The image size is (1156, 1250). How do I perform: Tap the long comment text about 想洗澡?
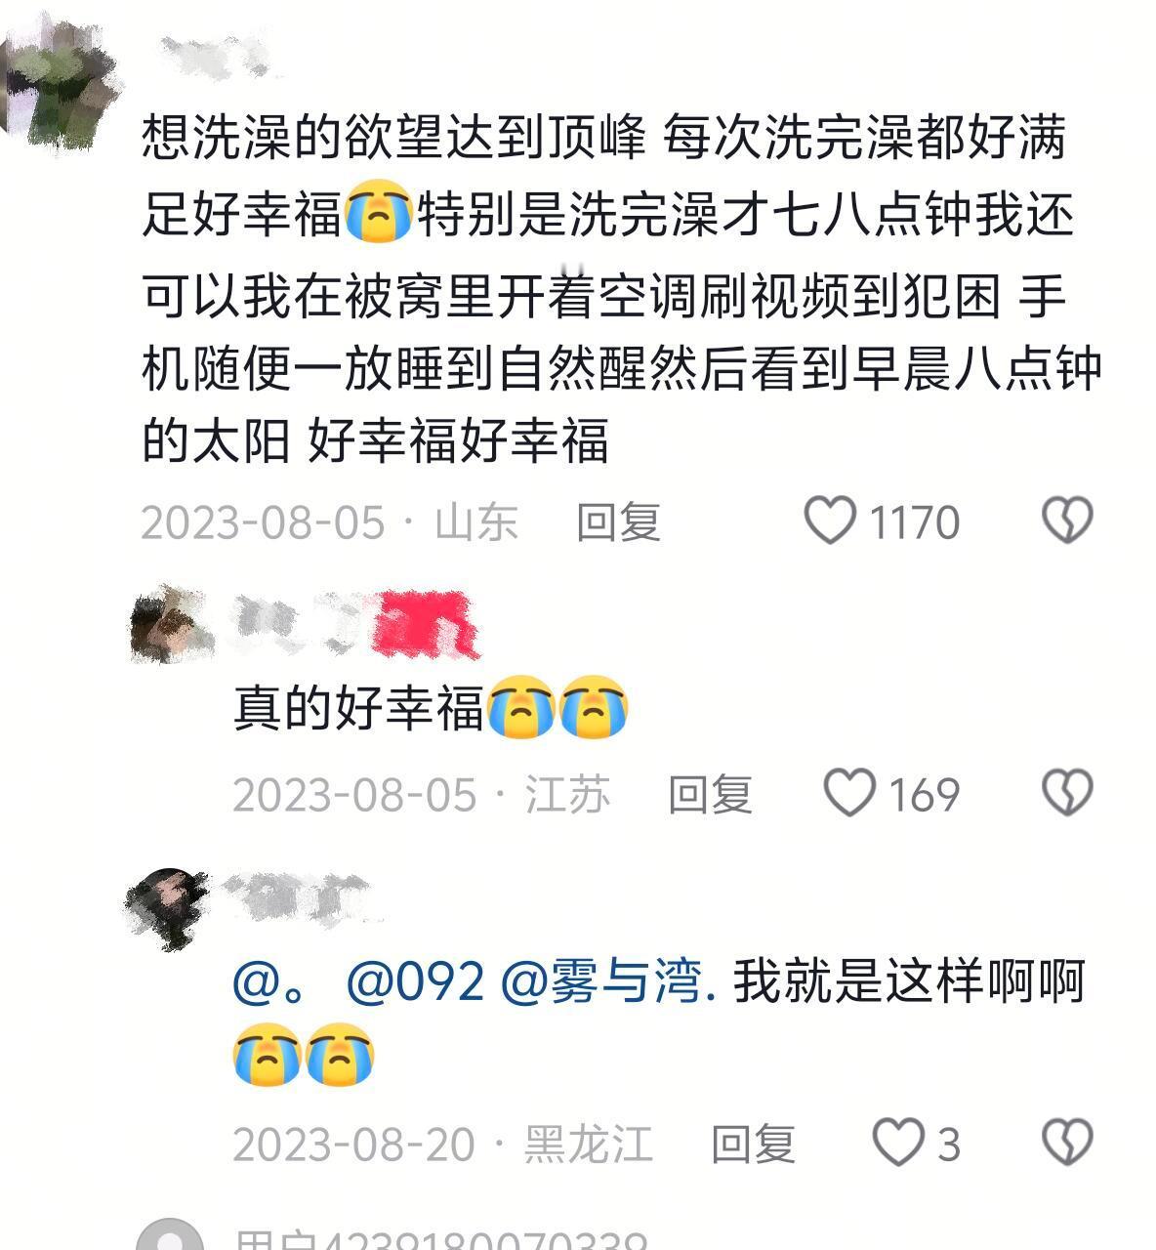622,289
